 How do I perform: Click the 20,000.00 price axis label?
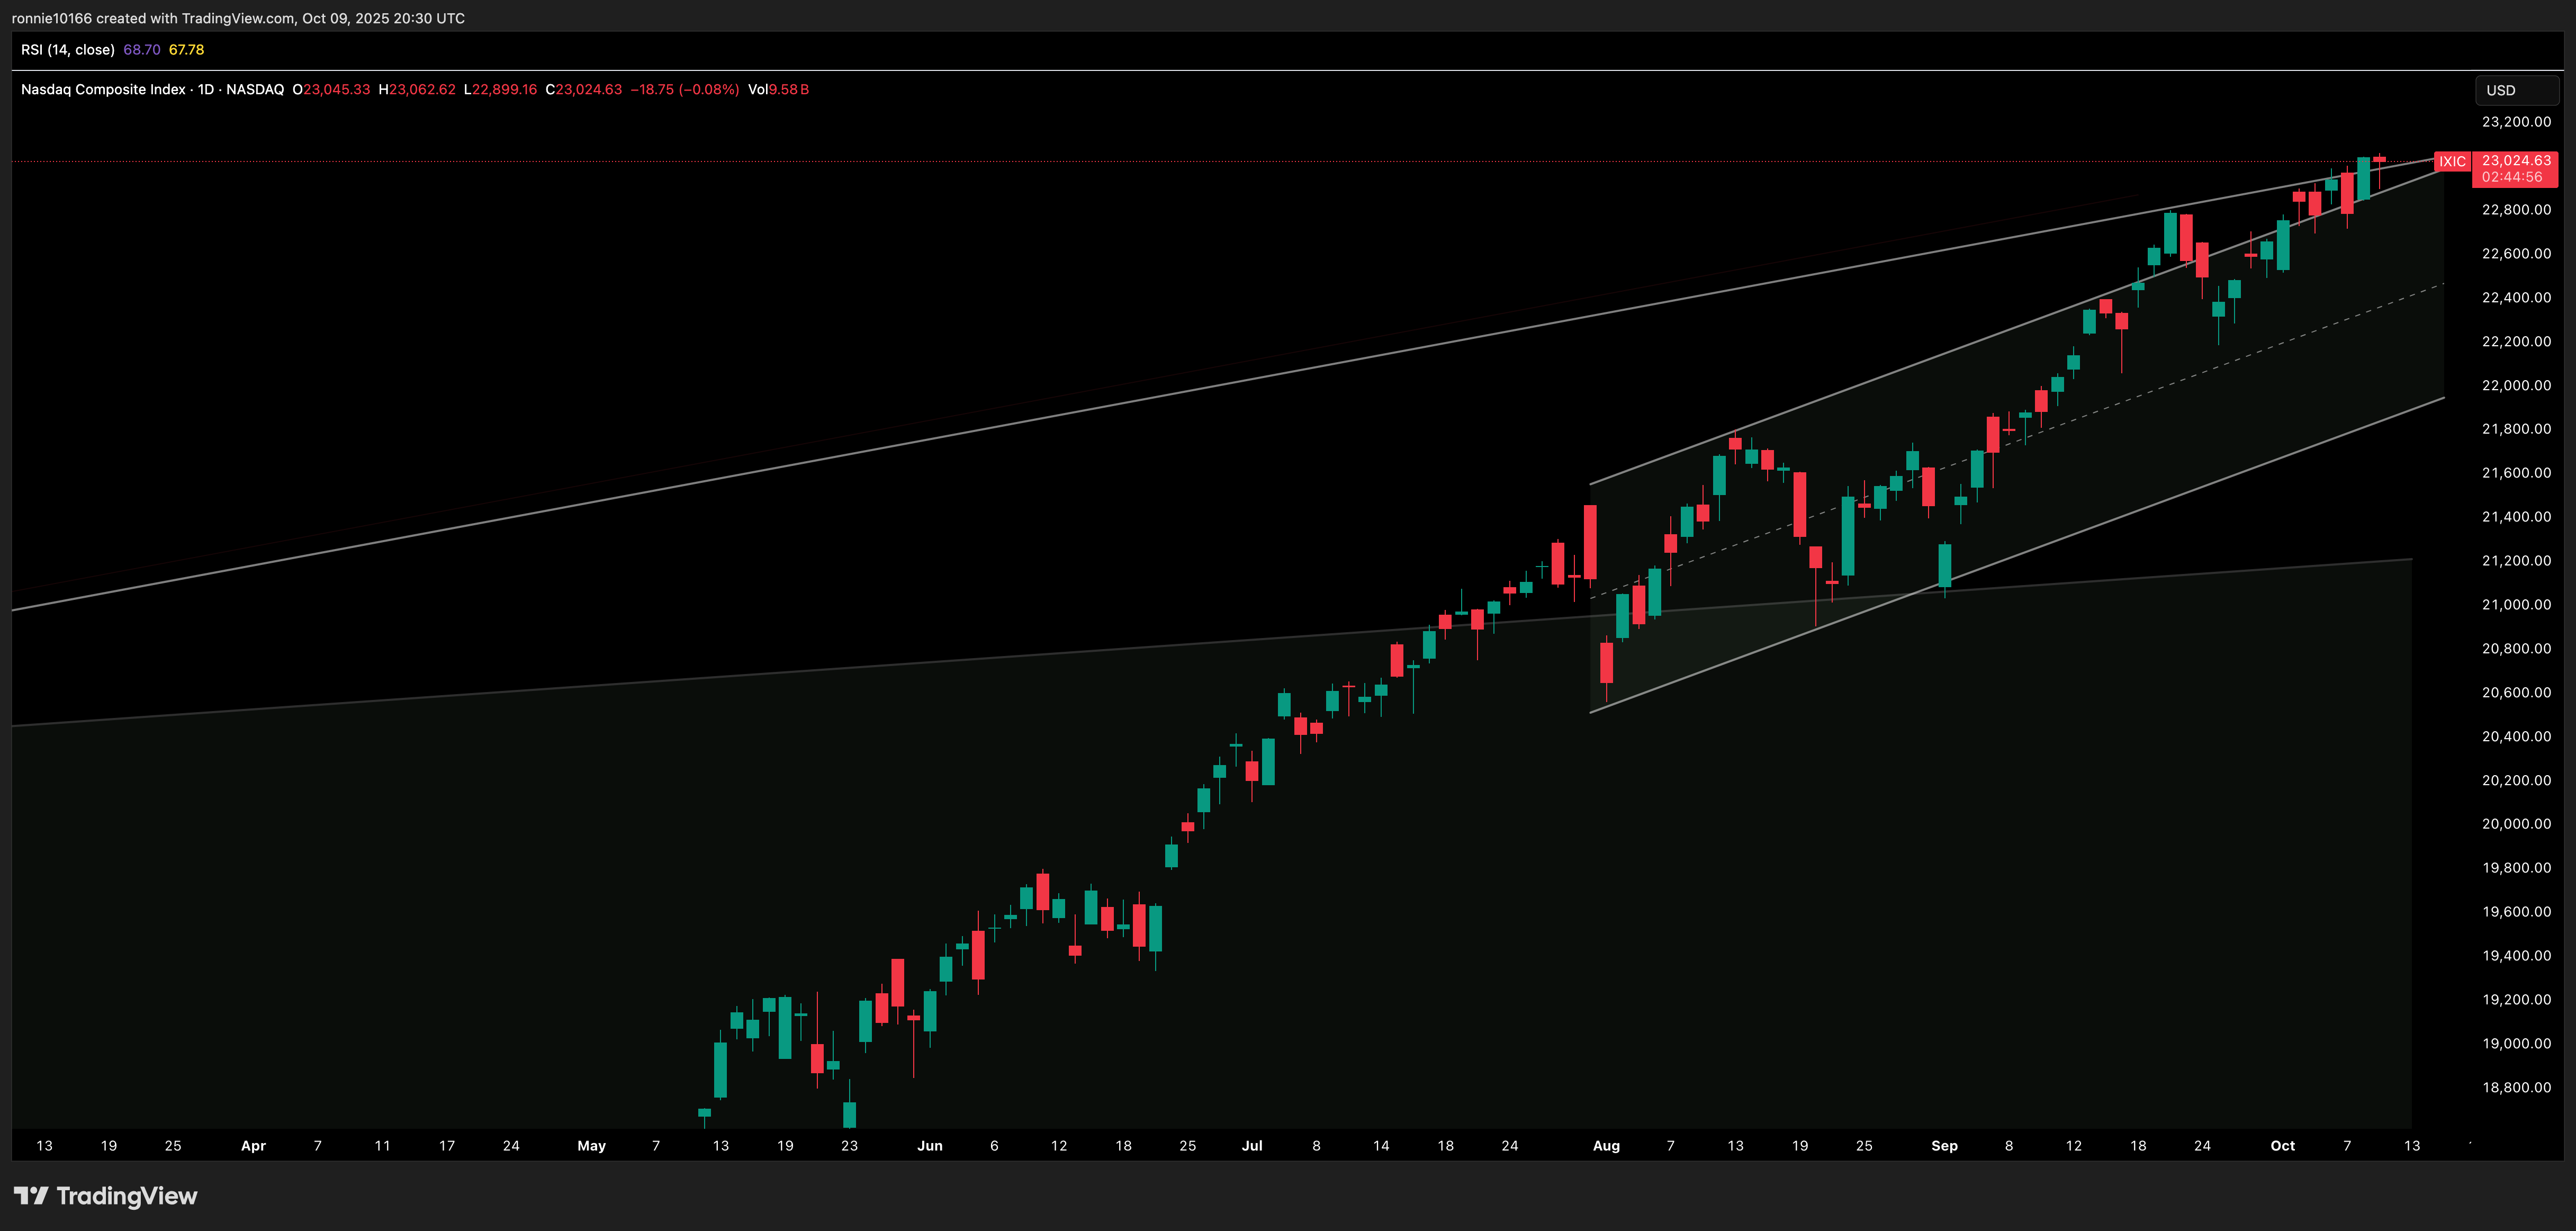2515,824
